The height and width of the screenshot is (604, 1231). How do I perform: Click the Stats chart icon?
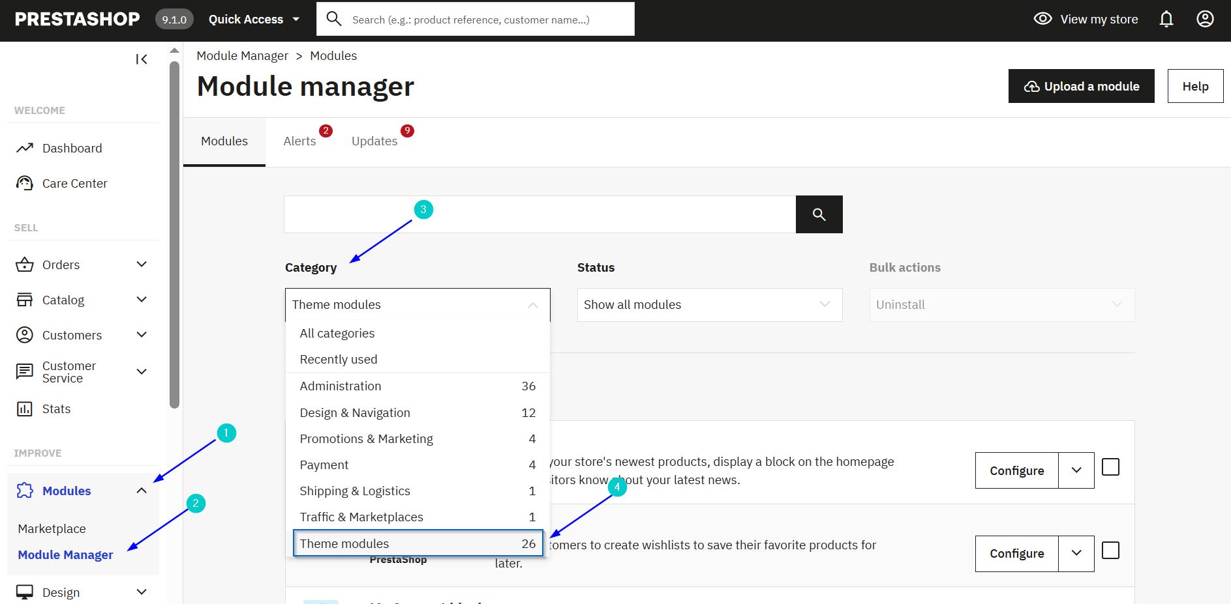pos(25,409)
